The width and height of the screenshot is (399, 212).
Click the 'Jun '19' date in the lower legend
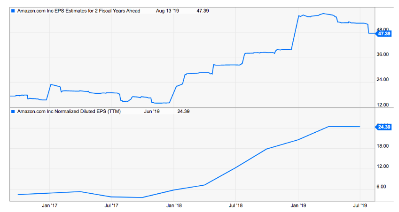152,112
